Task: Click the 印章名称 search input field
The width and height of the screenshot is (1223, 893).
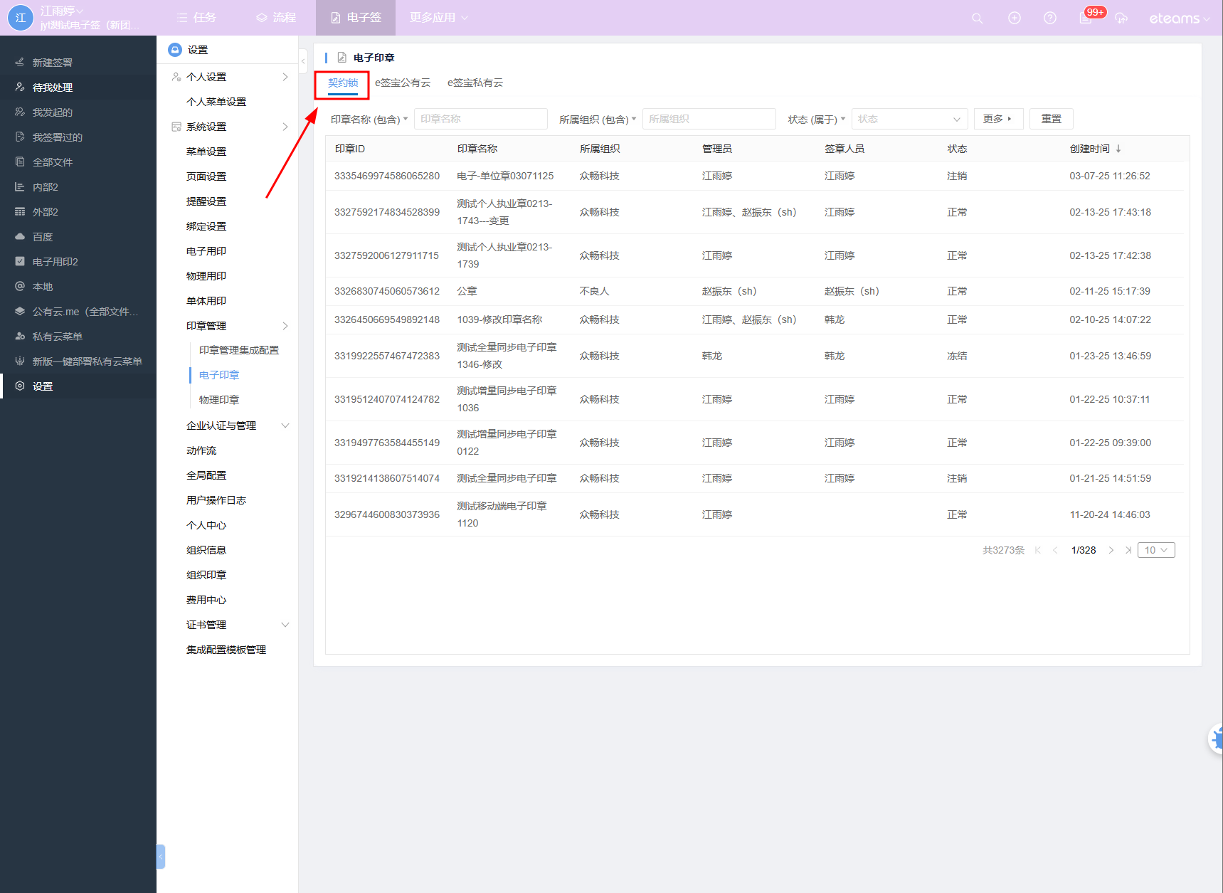Action: pyautogui.click(x=480, y=119)
